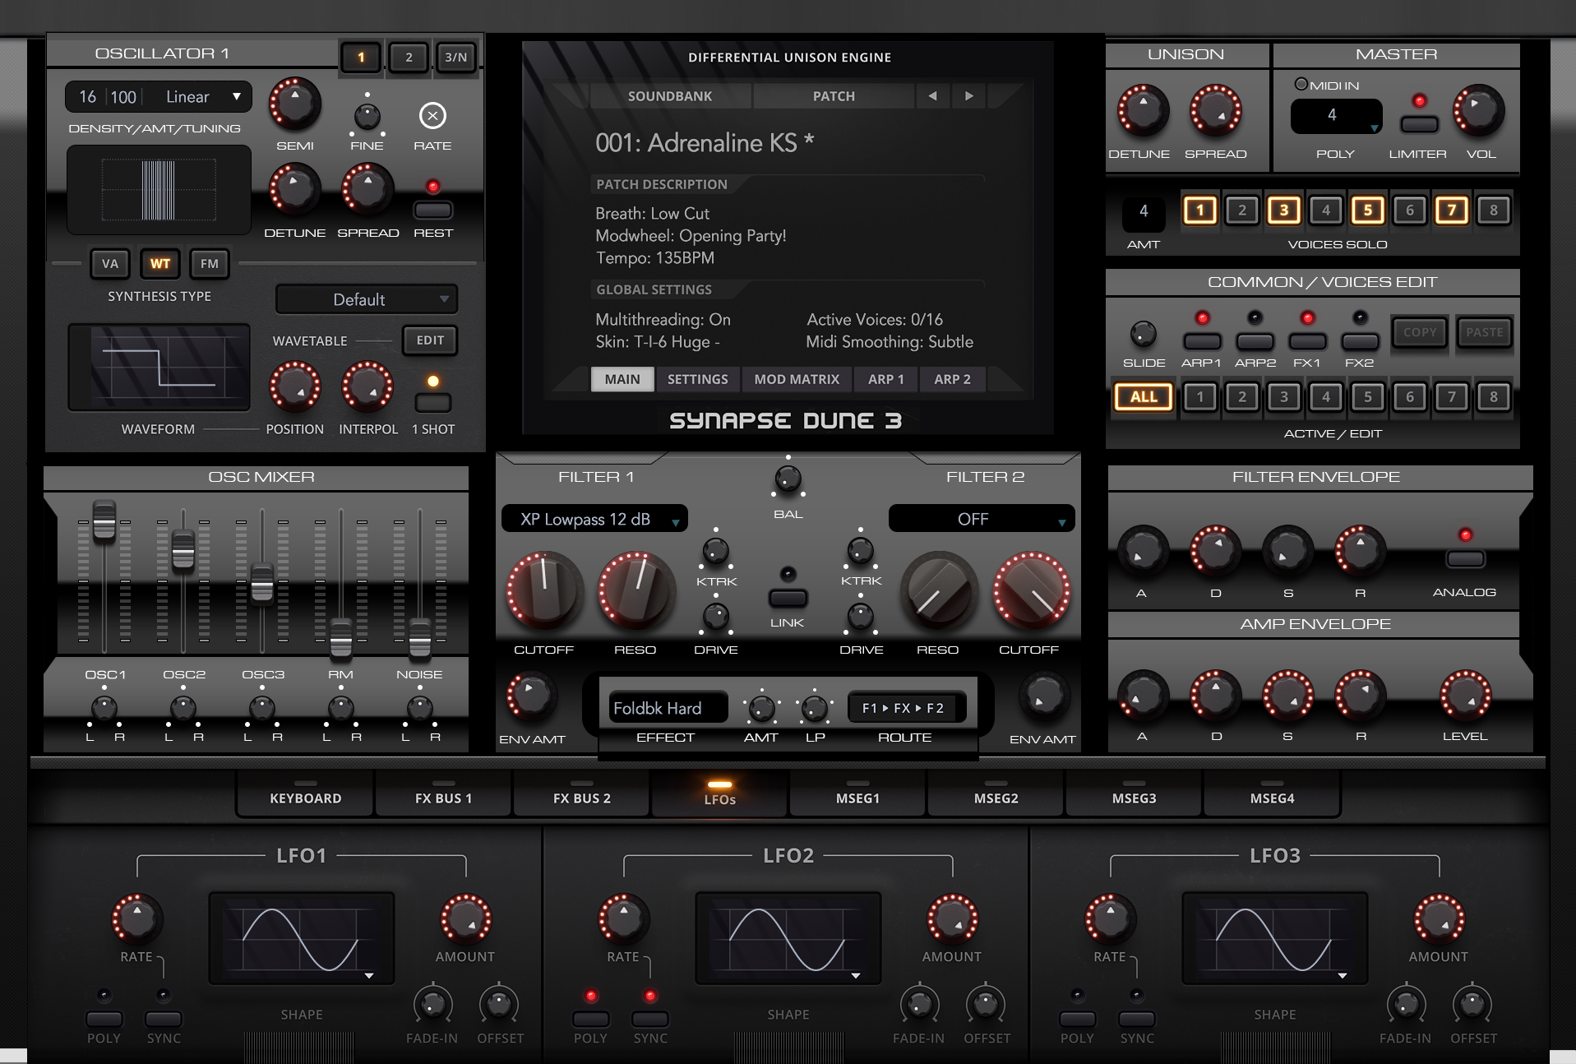The image size is (1576, 1064).
Task: Click the LFO1 RATE knob
Action: 137,918
